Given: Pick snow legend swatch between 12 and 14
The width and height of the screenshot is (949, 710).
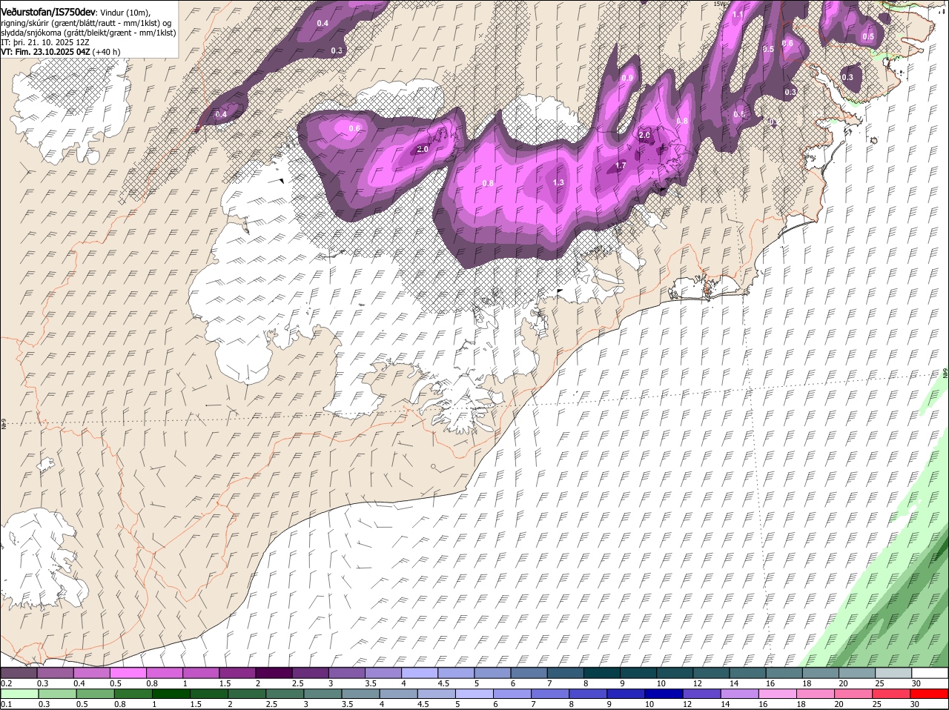Looking at the screenshot, I should [x=711, y=673].
